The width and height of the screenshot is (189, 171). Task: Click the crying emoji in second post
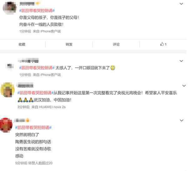(x=113, y=68)
